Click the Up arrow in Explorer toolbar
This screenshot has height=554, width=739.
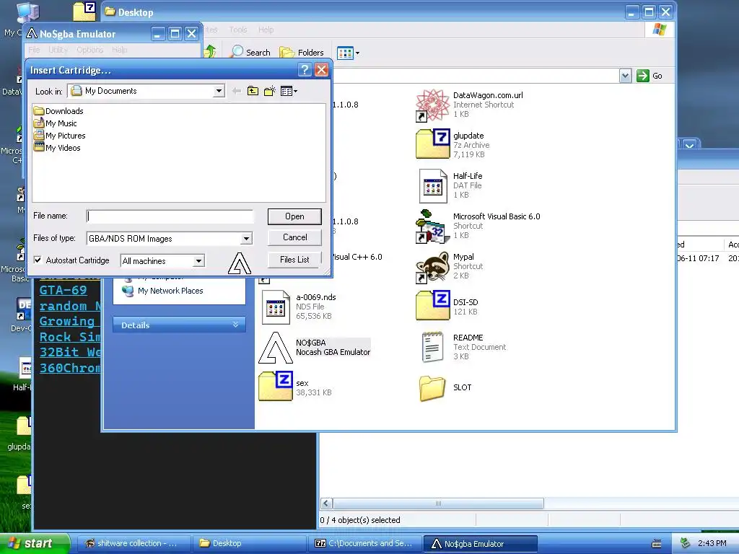[x=210, y=51]
